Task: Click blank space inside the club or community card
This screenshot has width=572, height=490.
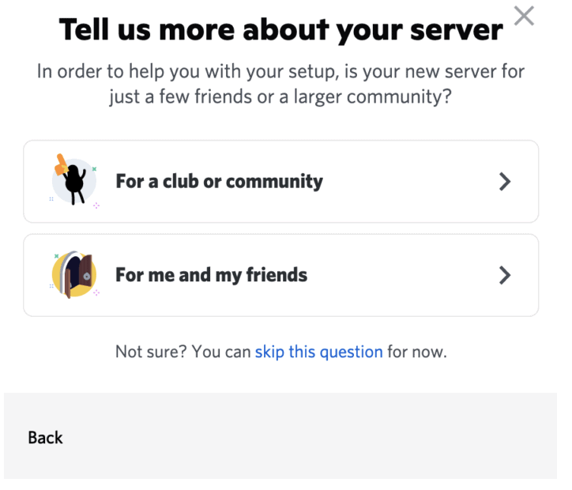Action: coord(411,182)
